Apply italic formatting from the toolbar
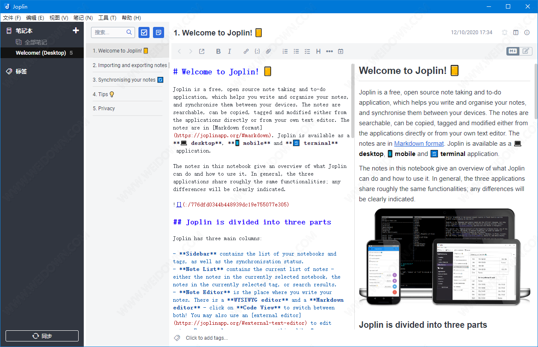Screen dimensions: 538x347 point(229,51)
